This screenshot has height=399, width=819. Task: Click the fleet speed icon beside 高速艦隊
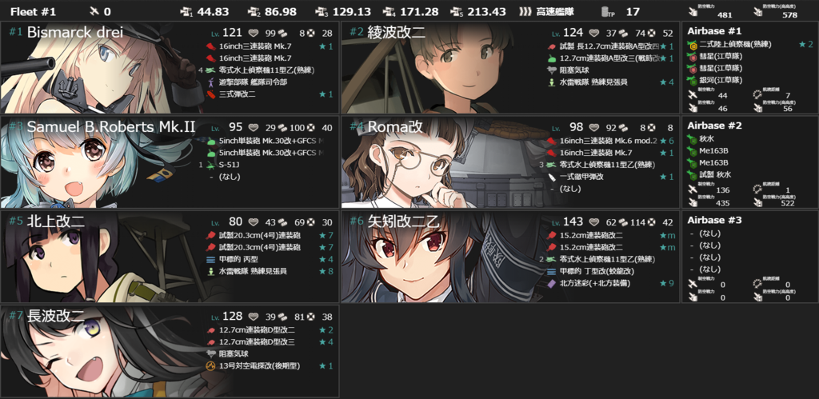click(525, 11)
